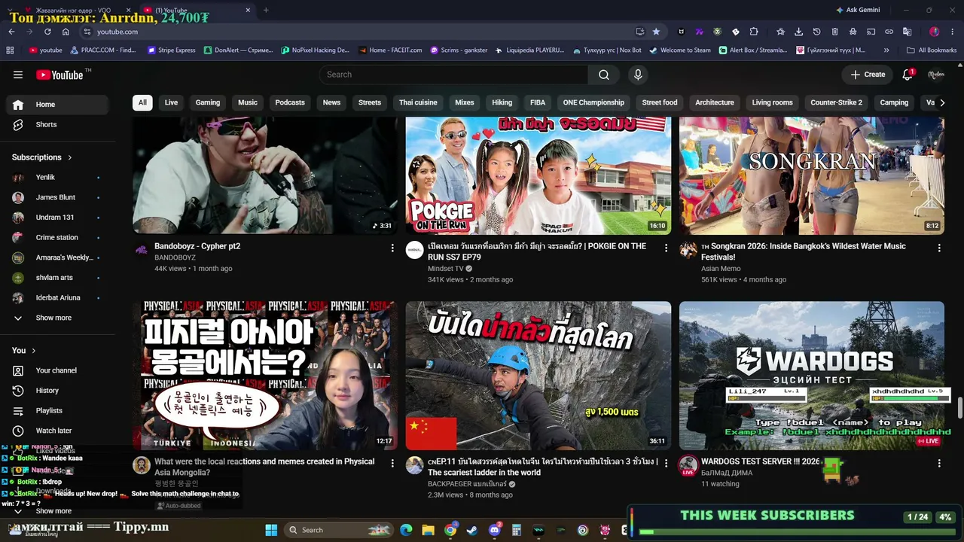Select the ONE Championship filter chip

[x=593, y=102]
